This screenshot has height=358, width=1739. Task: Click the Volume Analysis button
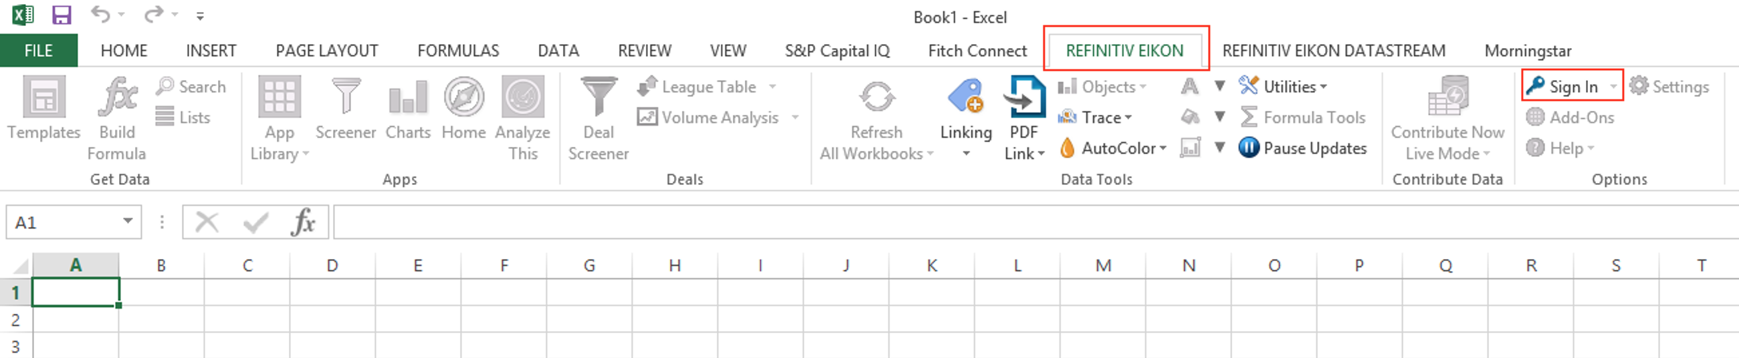coord(709,118)
